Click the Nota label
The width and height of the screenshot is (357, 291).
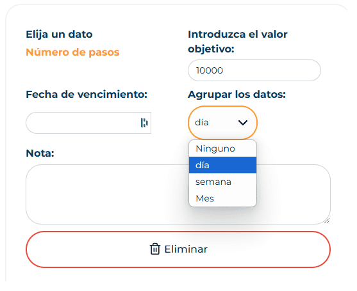[40, 153]
